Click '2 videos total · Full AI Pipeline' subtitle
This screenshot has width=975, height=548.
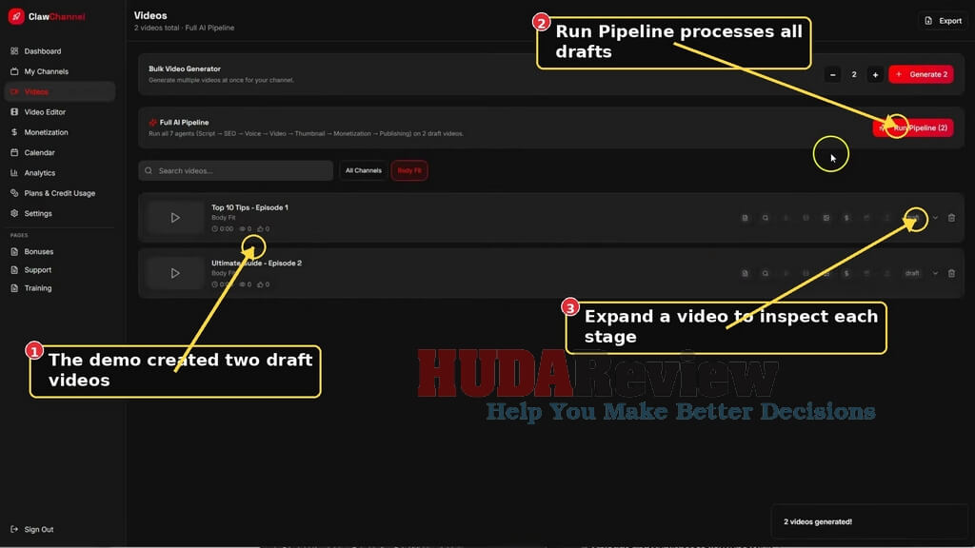click(184, 28)
